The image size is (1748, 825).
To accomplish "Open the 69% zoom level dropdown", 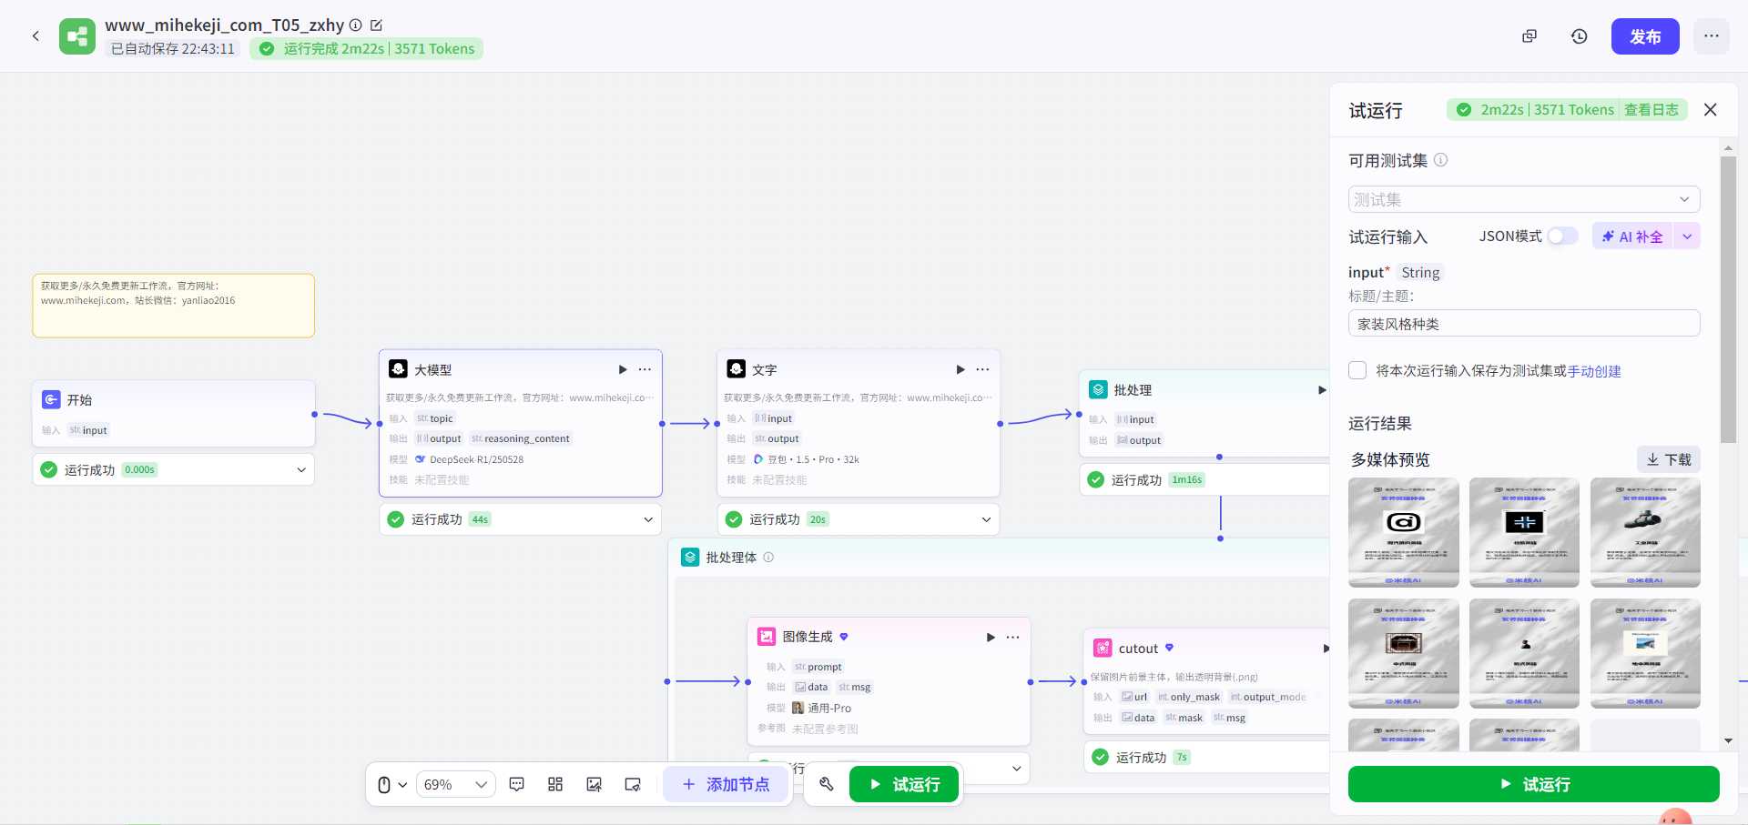I will click(x=456, y=784).
